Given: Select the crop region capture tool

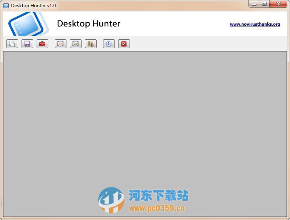Looking at the screenshot, I should [91, 44].
